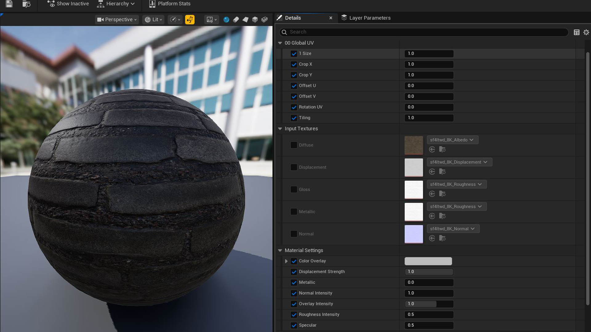Image resolution: width=591 pixels, height=332 pixels.
Task: Use selected asset for Metallic texture
Action: [x=432, y=216]
